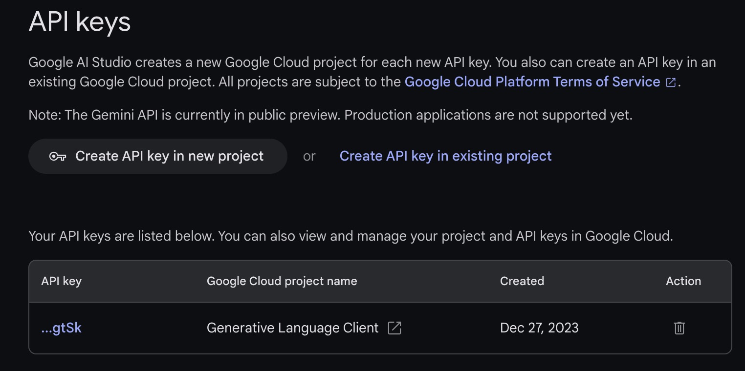The image size is (745, 371).
Task: Delete the API key with trash icon
Action: (679, 328)
